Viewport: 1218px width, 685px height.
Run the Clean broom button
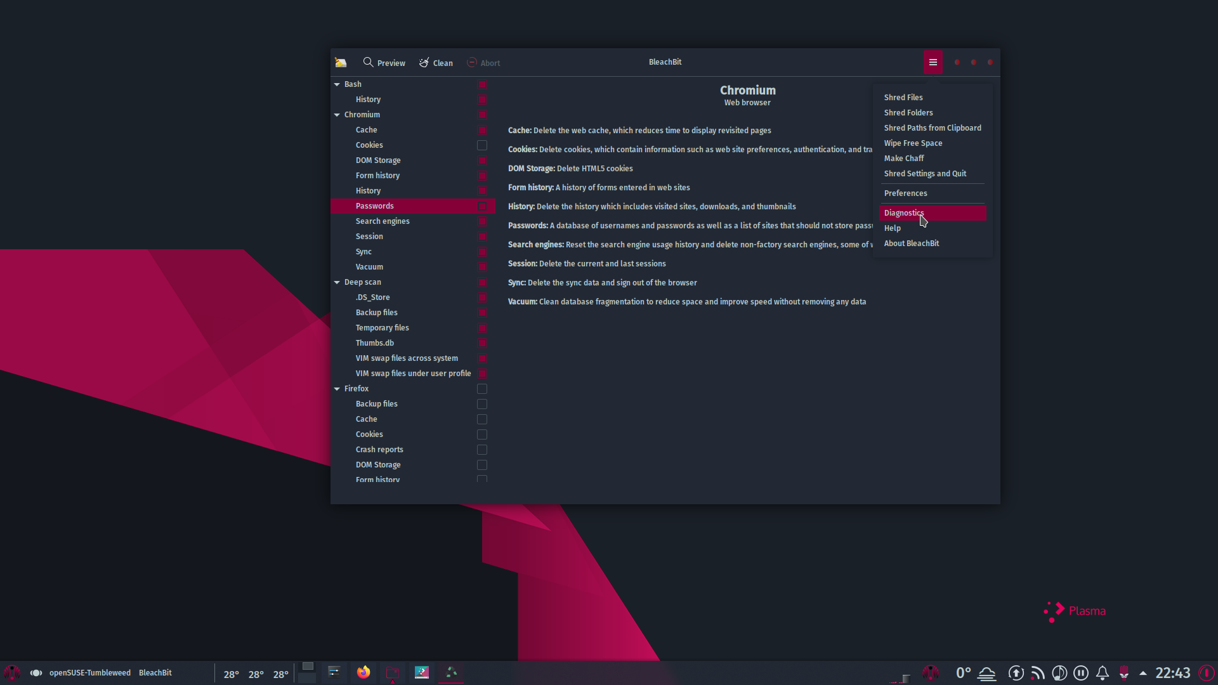point(436,63)
